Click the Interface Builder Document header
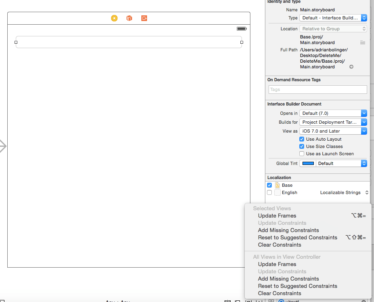Screen dimensions: 374x302 click(x=294, y=104)
